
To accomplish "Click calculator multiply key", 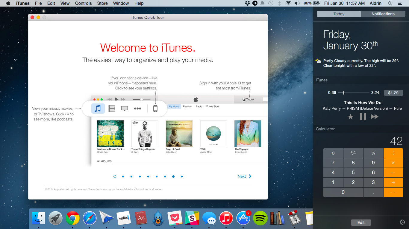I will [x=393, y=163].
